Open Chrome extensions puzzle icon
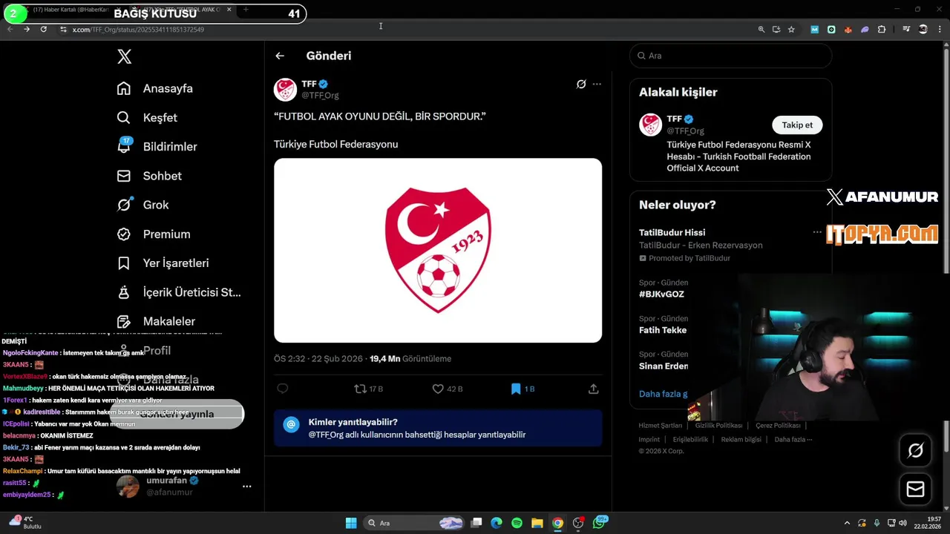 pos(882,30)
